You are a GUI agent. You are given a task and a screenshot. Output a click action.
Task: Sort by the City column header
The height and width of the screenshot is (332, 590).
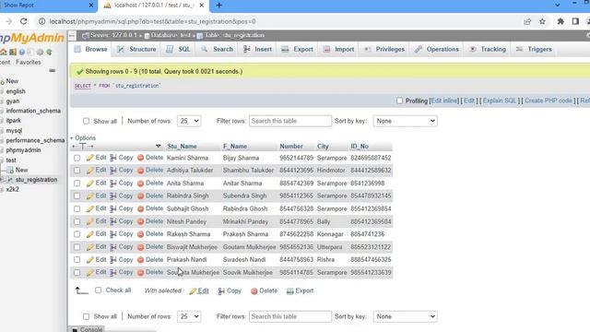(323, 147)
